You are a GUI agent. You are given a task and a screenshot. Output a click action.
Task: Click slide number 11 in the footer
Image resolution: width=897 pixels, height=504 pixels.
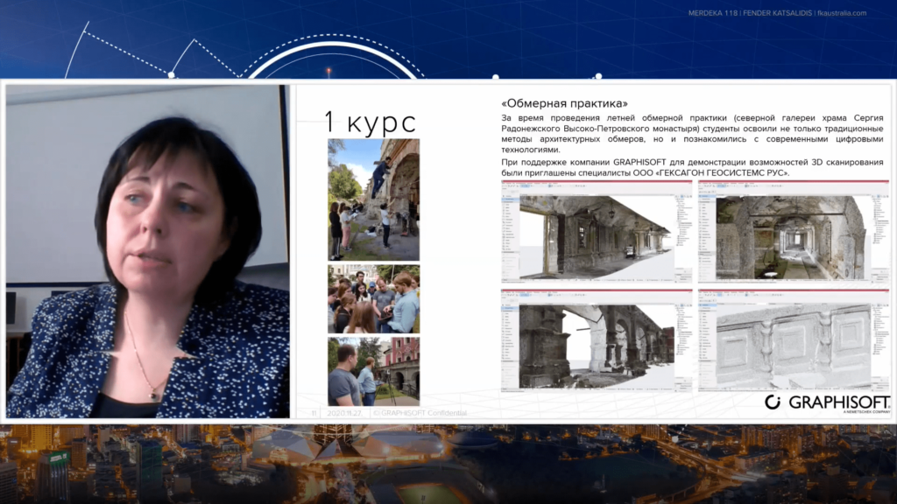[x=313, y=412]
